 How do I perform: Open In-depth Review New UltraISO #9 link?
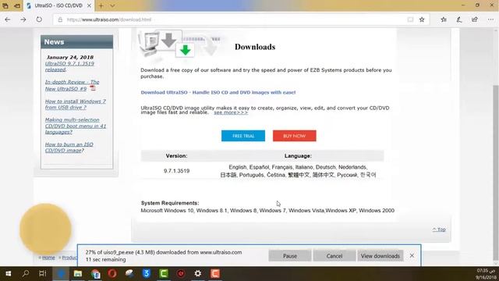[x=72, y=85]
